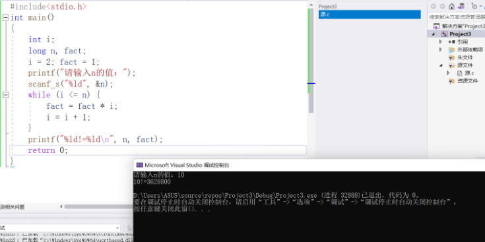This screenshot has height=242, width=485.
Task: Click the solution icon beside 解决方案
Action: point(436,26)
